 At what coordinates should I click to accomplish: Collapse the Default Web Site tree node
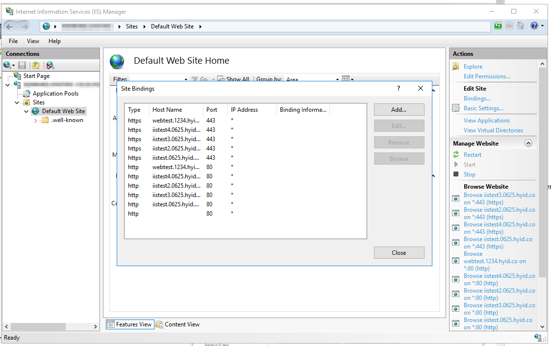[26, 111]
